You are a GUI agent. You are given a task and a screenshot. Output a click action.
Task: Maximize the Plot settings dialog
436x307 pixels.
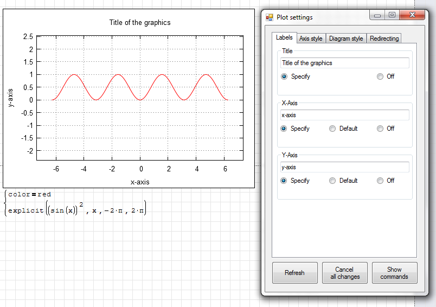tap(392, 16)
